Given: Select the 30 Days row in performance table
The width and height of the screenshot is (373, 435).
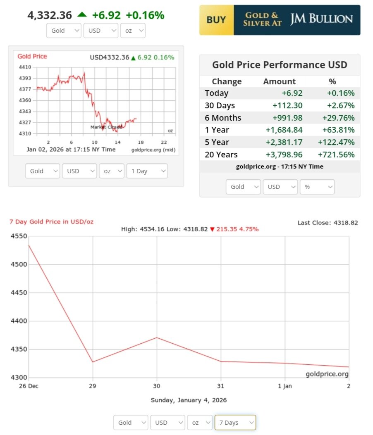Looking at the screenshot, I should click(x=280, y=105).
